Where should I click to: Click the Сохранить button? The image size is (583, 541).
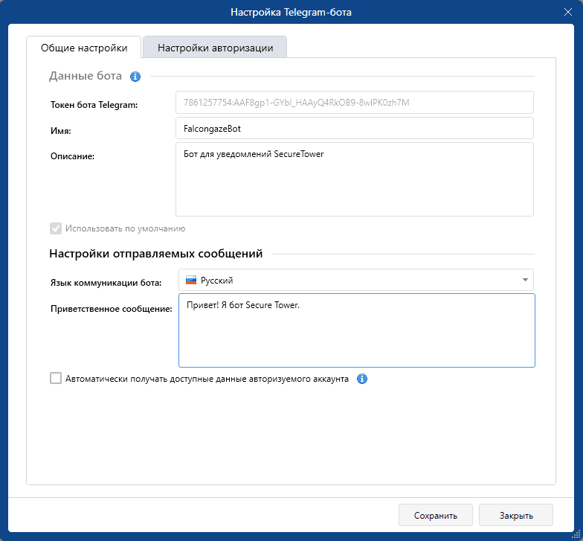coord(436,515)
